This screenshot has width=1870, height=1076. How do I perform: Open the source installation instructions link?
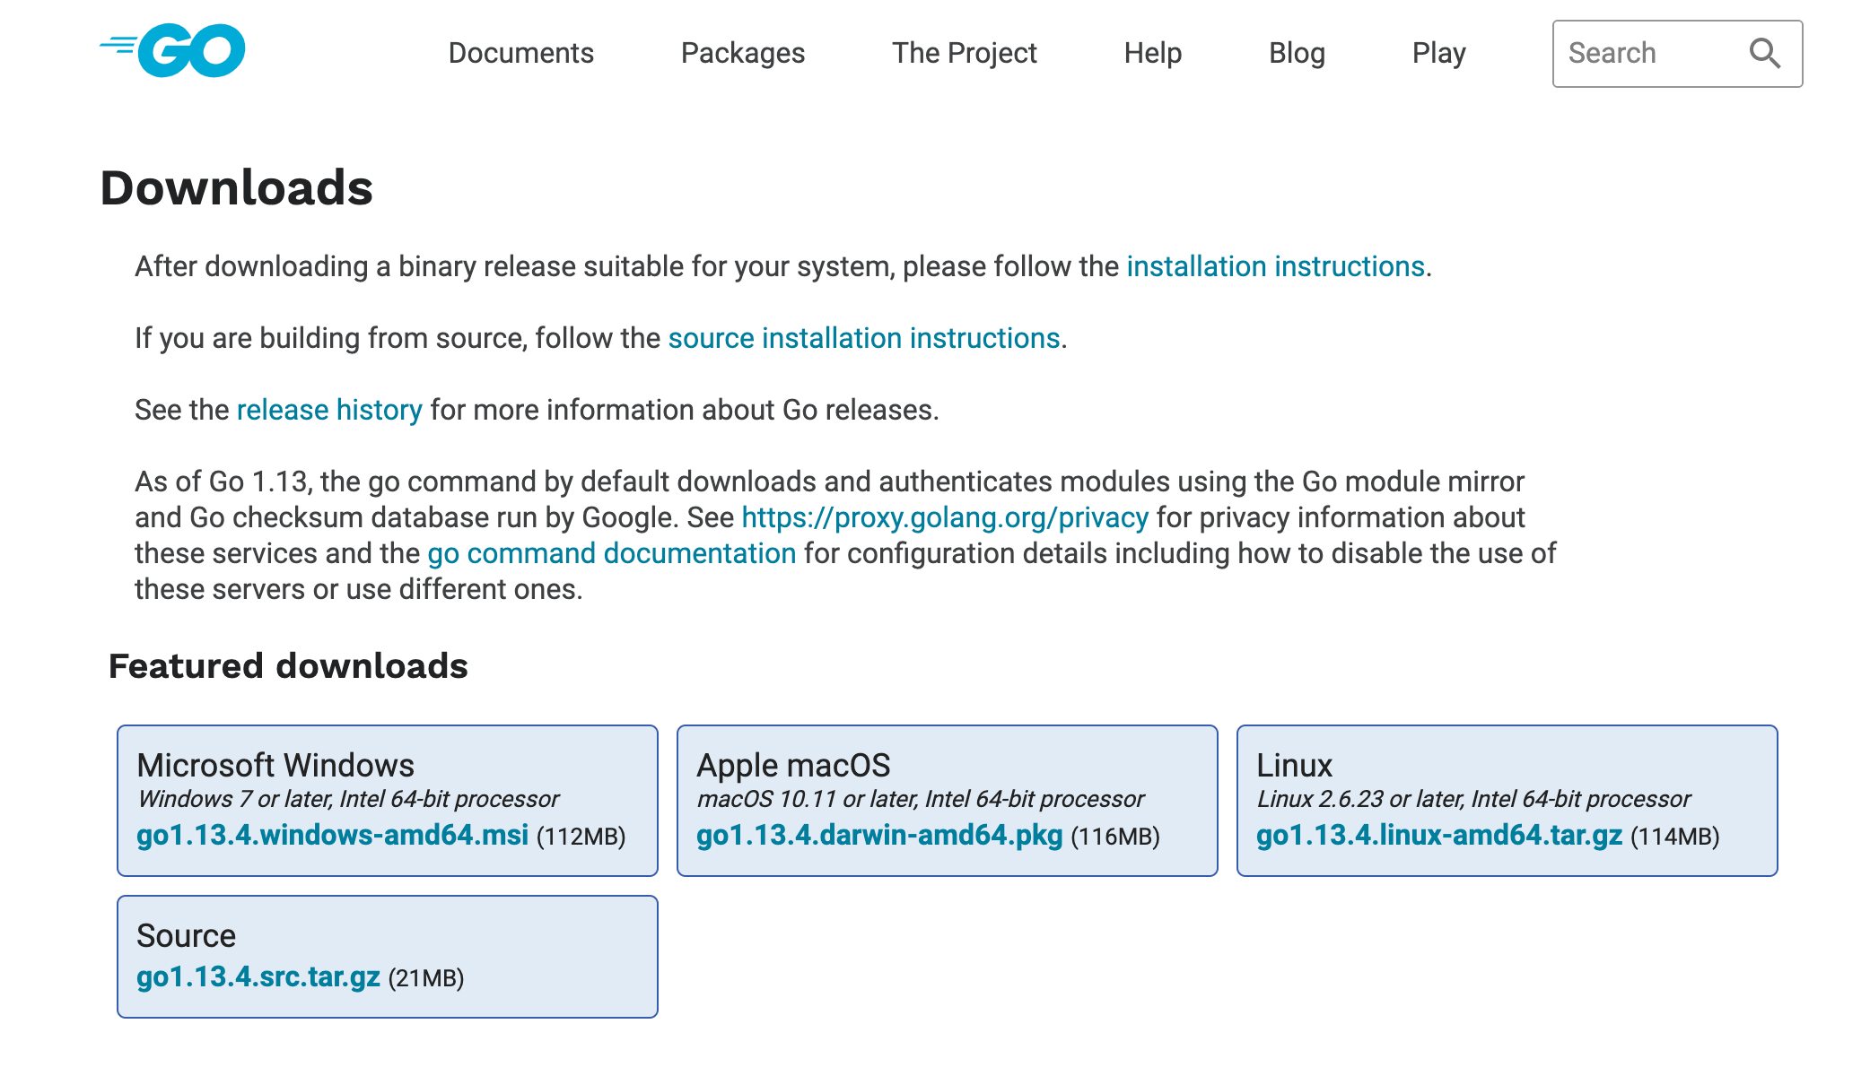click(x=864, y=338)
